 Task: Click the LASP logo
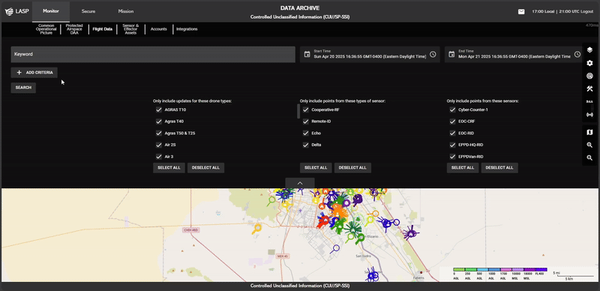point(16,11)
